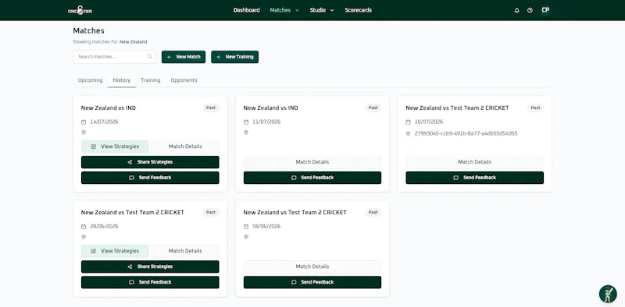Viewport: 625px width, 307px height.
Task: View Strategies for 14/07/2026 IND match
Action: pyautogui.click(x=115, y=146)
